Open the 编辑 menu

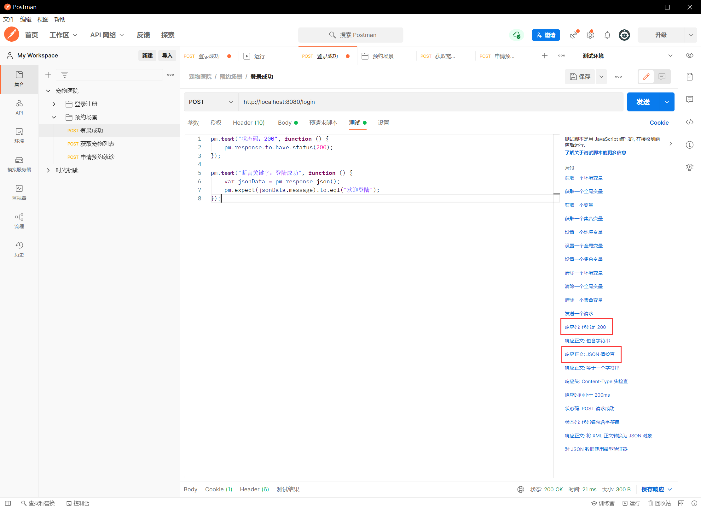point(26,20)
